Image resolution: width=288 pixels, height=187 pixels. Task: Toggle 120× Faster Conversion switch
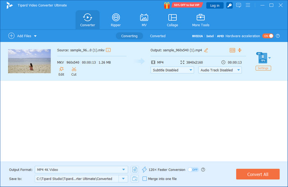click(x=193, y=170)
